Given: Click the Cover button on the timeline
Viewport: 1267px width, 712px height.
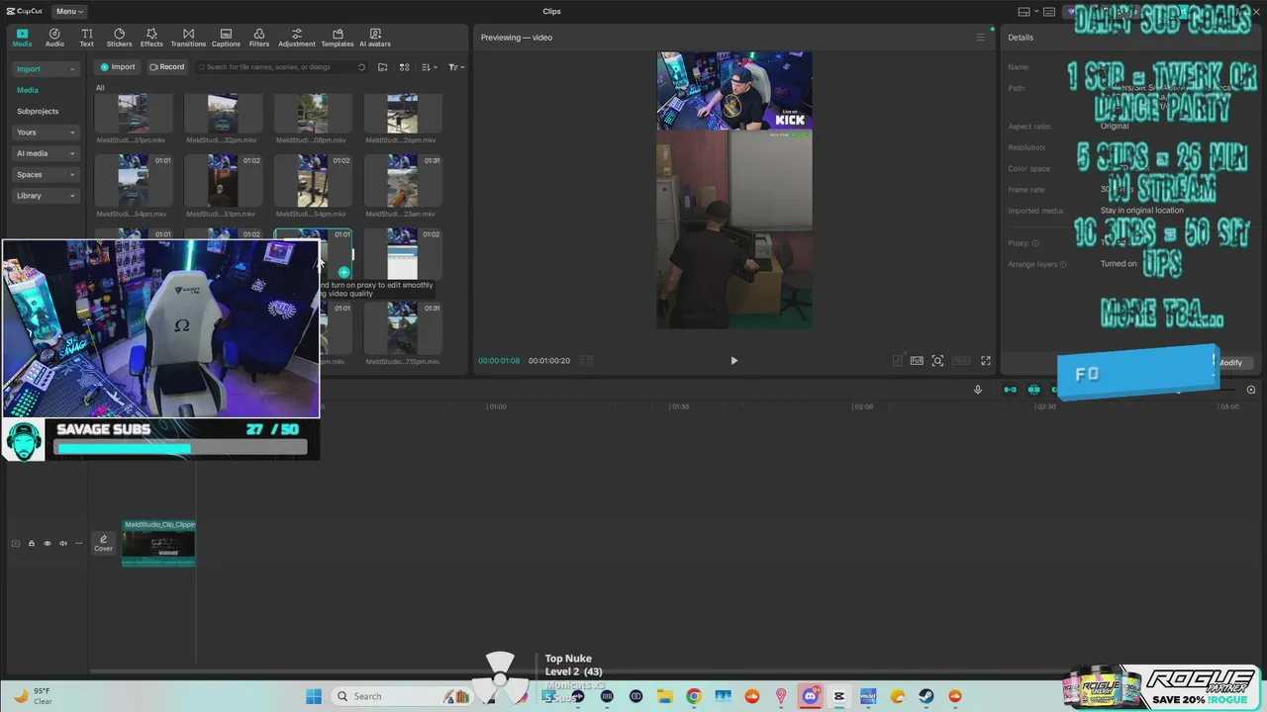Looking at the screenshot, I should (103, 543).
